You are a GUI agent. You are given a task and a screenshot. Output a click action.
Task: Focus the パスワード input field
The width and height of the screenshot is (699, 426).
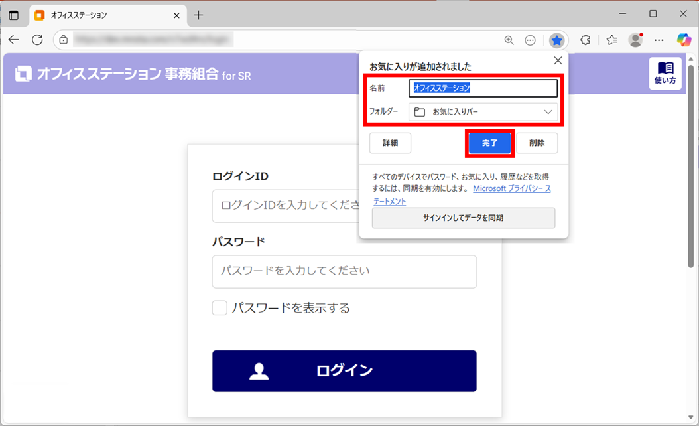pos(344,271)
